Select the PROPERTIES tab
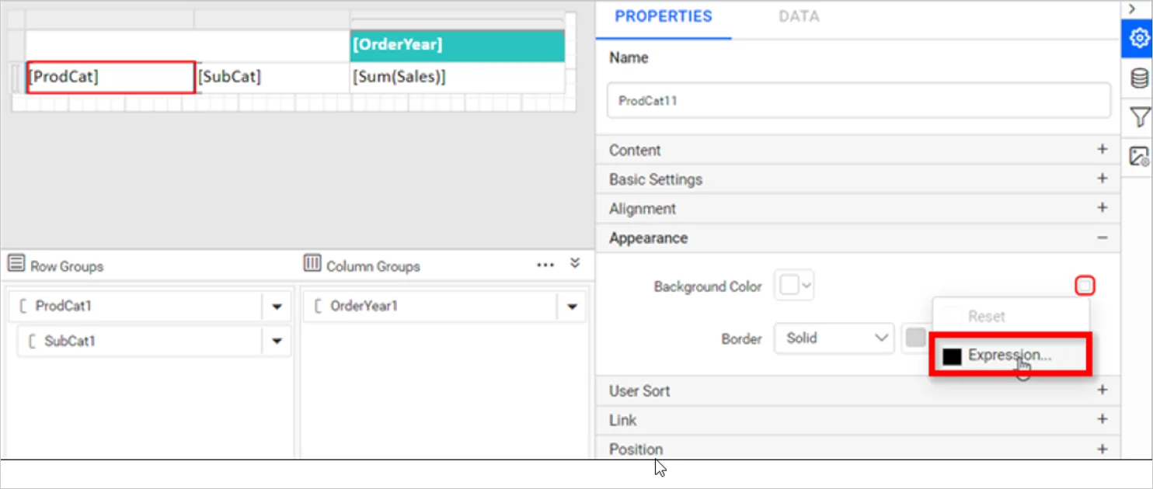The width and height of the screenshot is (1153, 489). 664,16
